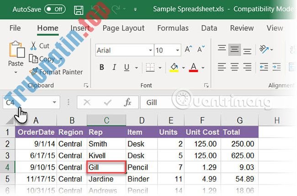
Task: Apply cell borders with the borders icon
Action: pyautogui.click(x=150, y=67)
